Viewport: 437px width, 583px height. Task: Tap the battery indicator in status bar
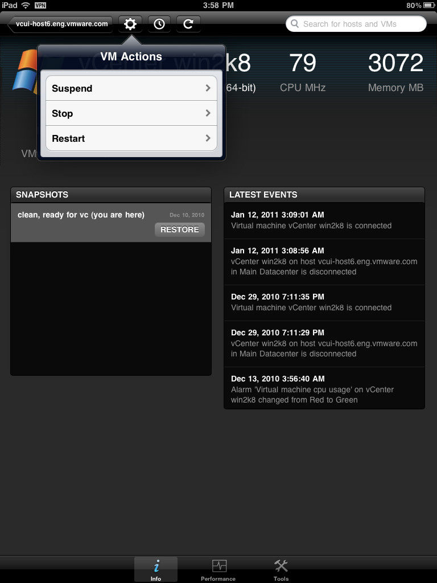pos(429,5)
